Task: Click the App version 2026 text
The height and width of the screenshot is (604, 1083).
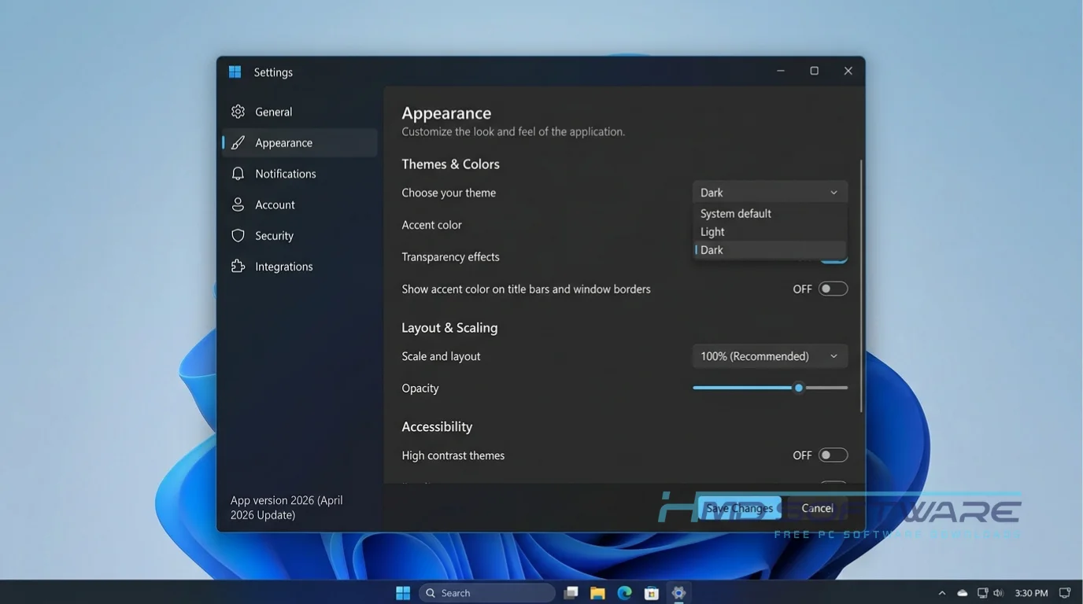Action: (286, 508)
